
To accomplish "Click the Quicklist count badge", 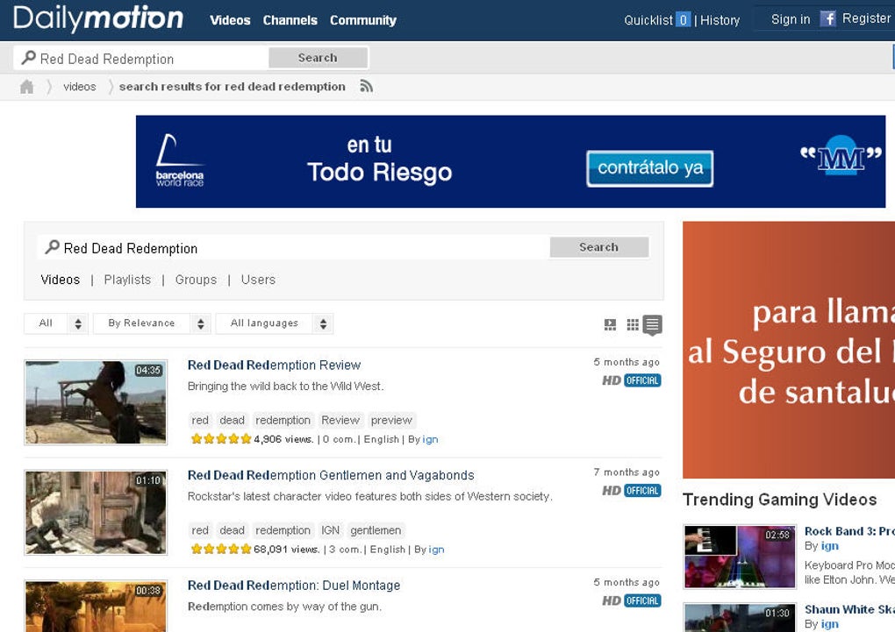I will coord(683,20).
